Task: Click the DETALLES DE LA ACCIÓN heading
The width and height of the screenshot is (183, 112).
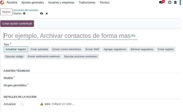Action: pyautogui.click(x=20, y=97)
